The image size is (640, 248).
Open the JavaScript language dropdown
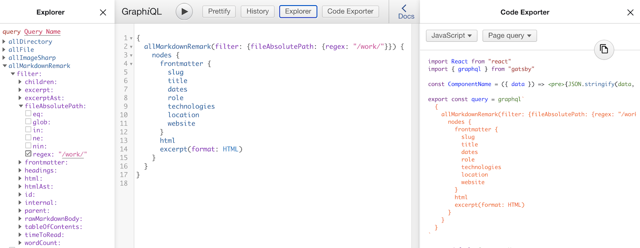451,36
